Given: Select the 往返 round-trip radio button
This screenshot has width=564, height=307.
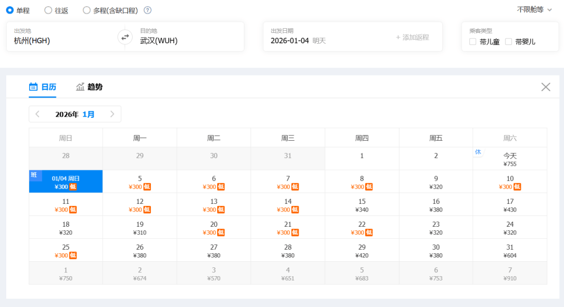Looking at the screenshot, I should point(48,10).
